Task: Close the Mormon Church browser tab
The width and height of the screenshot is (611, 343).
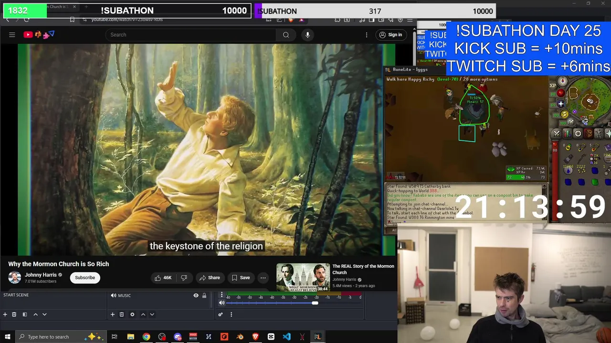Action: (74, 7)
